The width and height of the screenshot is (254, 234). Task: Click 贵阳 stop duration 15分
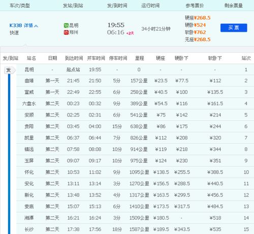(x=117, y=126)
